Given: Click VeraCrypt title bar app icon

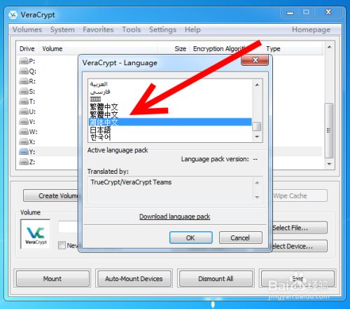Looking at the screenshot, I should point(13,15).
